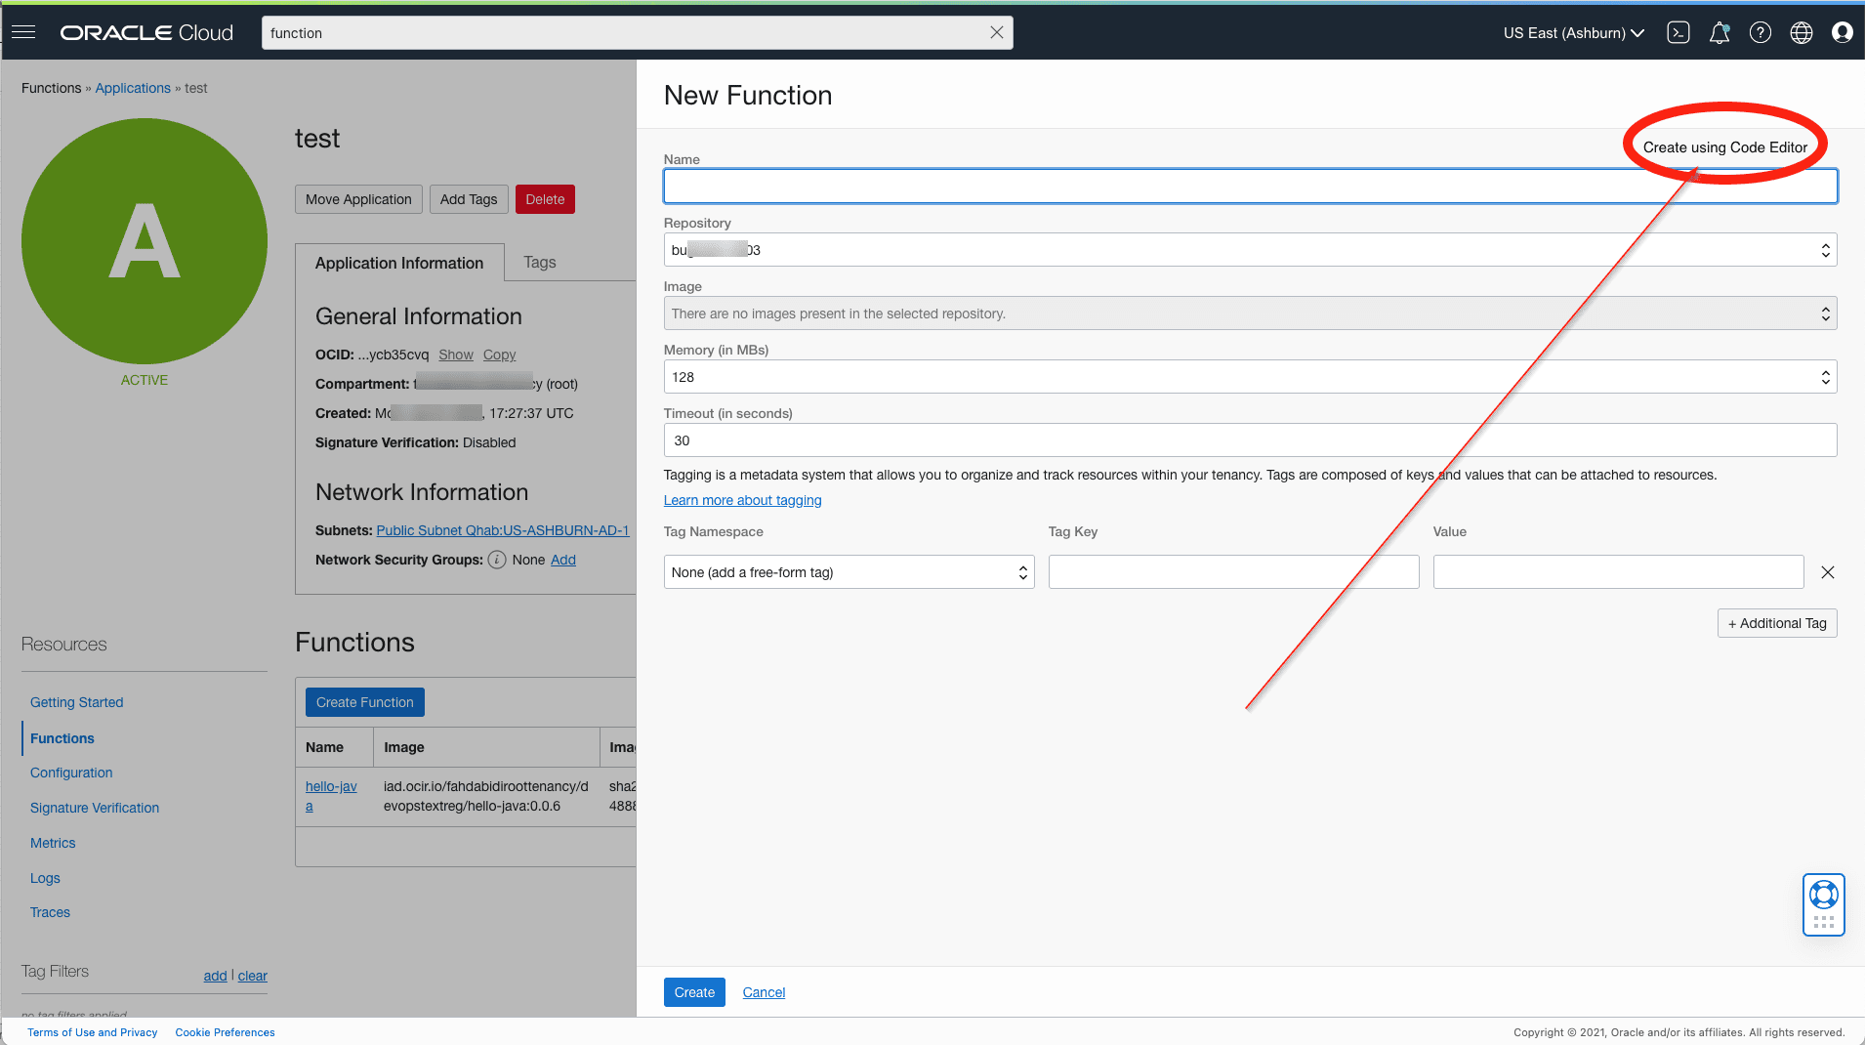Image resolution: width=1865 pixels, height=1045 pixels.
Task: Click the Move Application button
Action: tap(358, 199)
